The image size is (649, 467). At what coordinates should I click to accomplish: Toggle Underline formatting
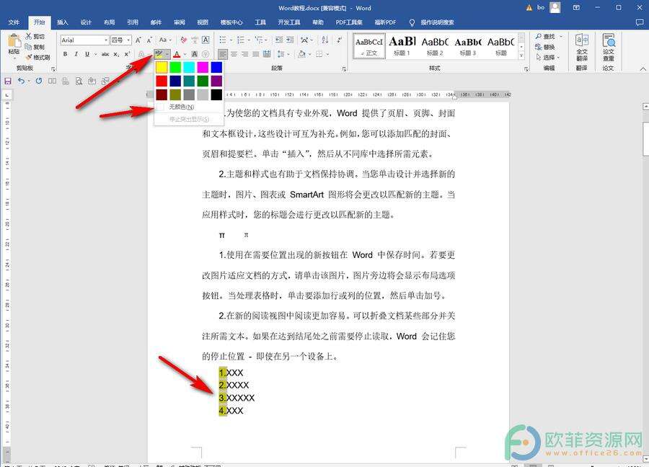pos(87,54)
